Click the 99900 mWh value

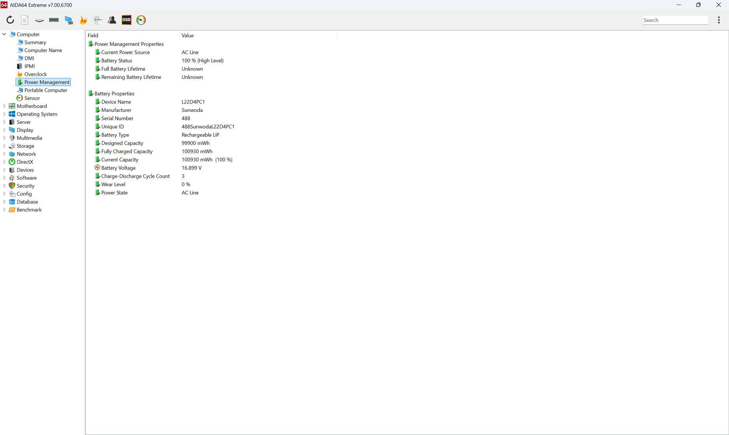click(196, 143)
